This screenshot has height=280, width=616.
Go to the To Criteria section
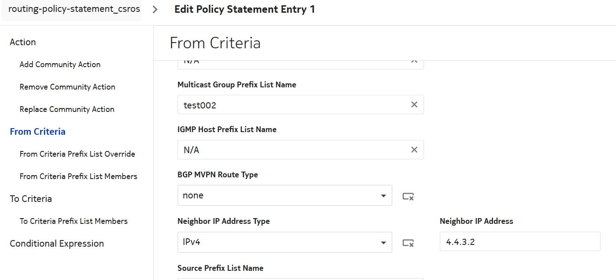(x=31, y=199)
